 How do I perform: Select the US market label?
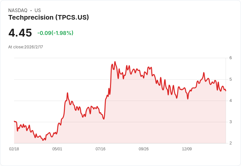pyautogui.click(x=38, y=10)
